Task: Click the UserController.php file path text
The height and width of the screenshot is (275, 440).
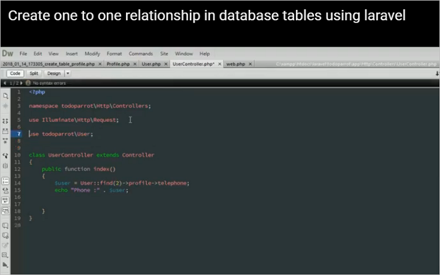Action: (356, 64)
